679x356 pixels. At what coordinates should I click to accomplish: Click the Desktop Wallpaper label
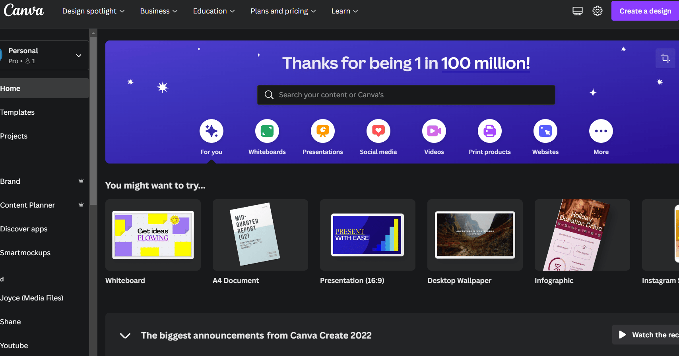click(x=460, y=281)
